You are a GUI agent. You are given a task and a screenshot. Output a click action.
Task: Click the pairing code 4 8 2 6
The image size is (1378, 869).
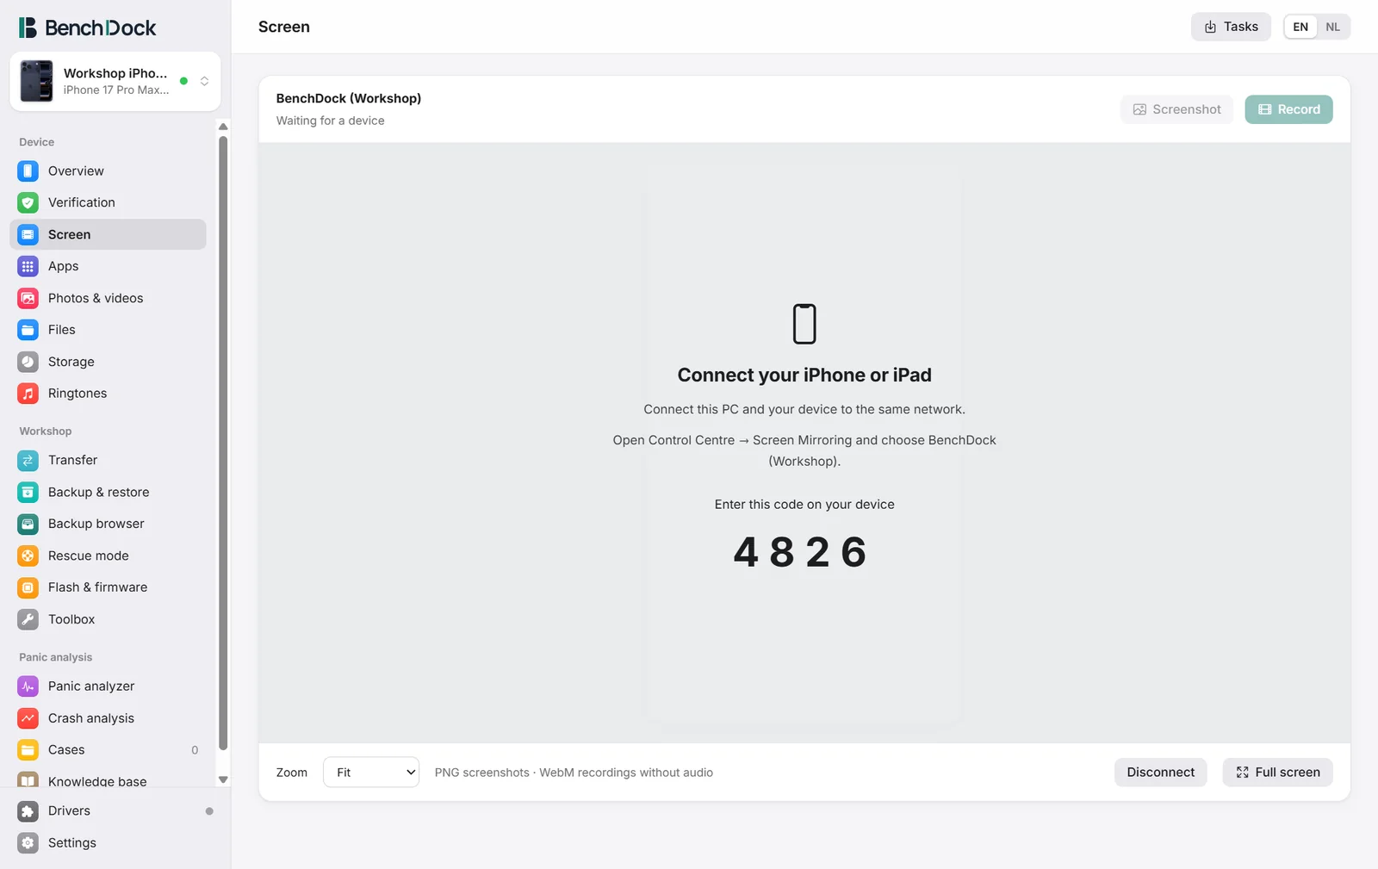800,552
